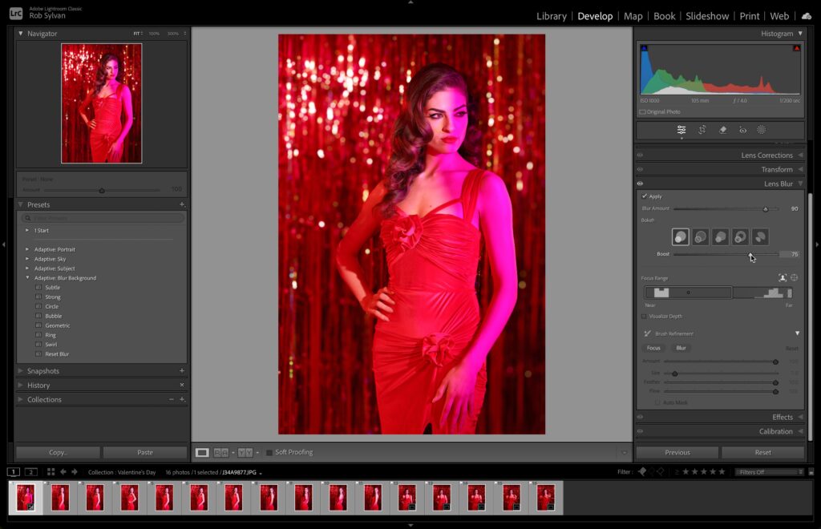Collapse the Lens Blur panel

pyautogui.click(x=801, y=184)
